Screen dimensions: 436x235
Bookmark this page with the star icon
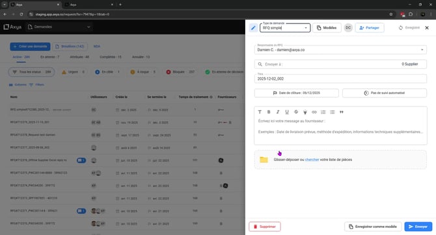click(391, 14)
